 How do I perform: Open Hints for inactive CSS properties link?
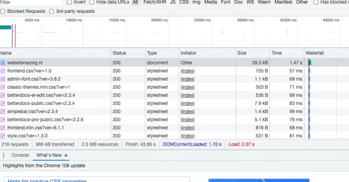pyautogui.click(x=47, y=180)
